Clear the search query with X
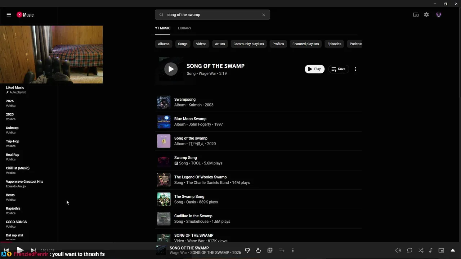 tap(264, 15)
